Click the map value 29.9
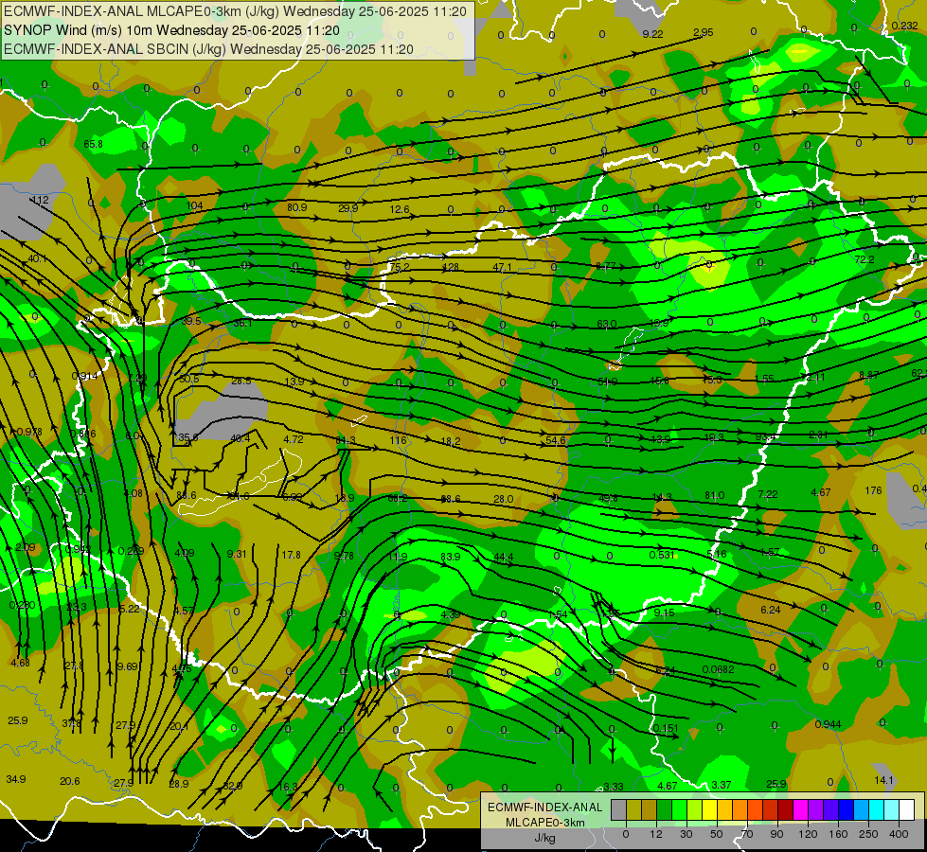The image size is (927, 852). point(348,208)
